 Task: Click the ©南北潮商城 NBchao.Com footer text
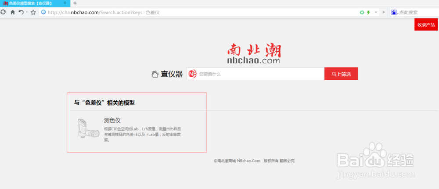(x=237, y=161)
